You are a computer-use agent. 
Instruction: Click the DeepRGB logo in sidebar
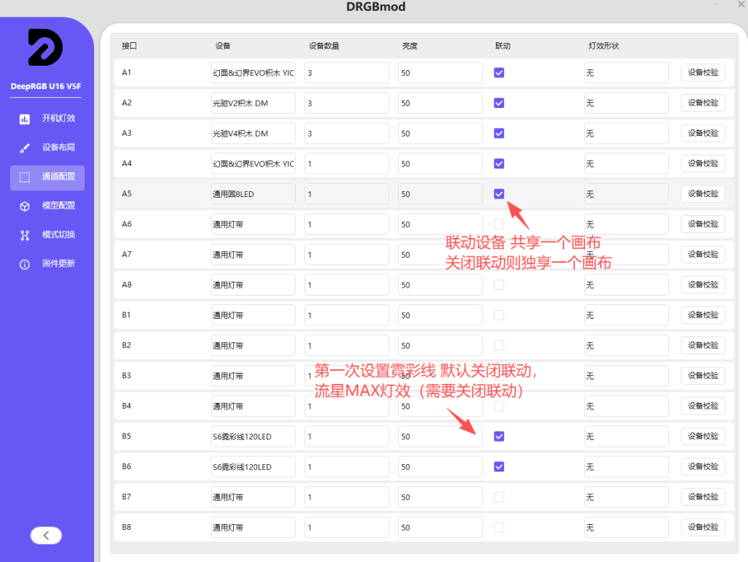coord(45,47)
